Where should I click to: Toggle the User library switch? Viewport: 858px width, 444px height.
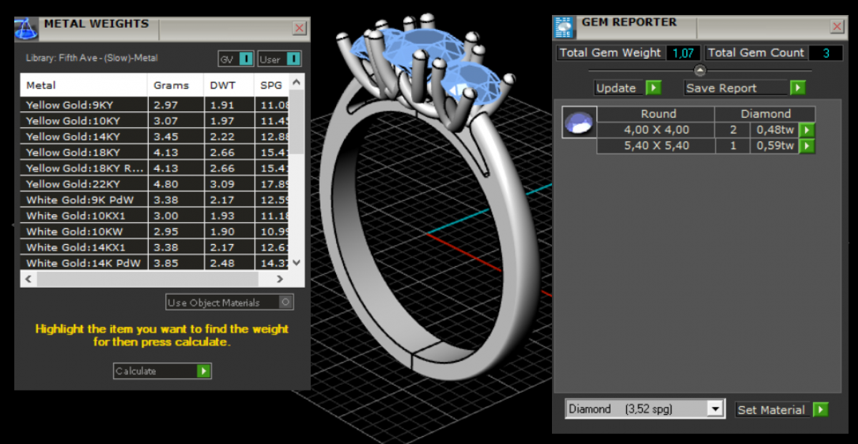[293, 59]
